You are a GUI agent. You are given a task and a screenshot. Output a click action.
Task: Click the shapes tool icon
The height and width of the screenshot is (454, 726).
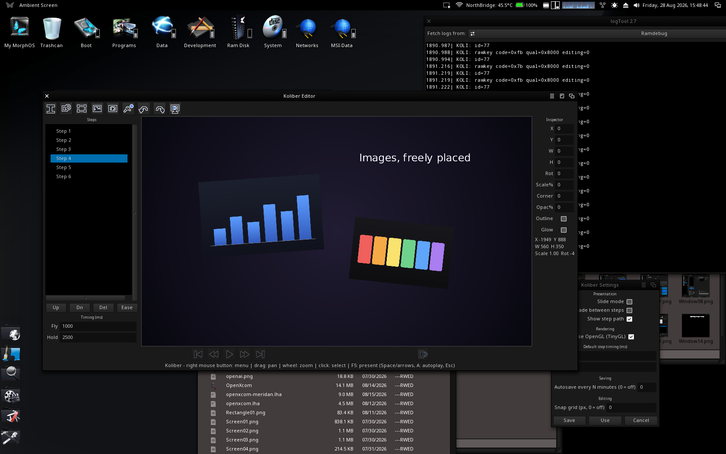coord(66,109)
